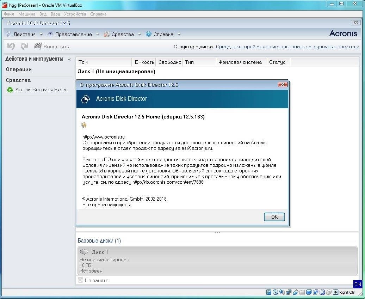Click the EN language indicator
Viewport: 365px width, 299px height.
(358, 284)
